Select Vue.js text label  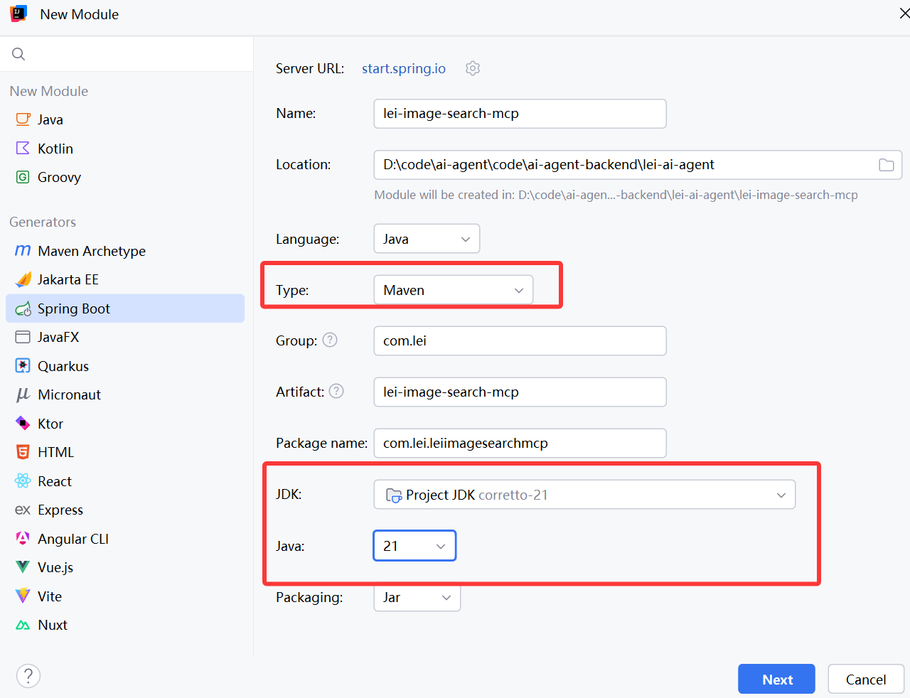(x=55, y=567)
